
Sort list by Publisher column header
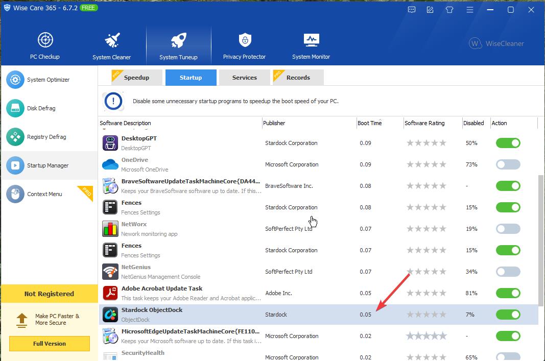[310, 123]
